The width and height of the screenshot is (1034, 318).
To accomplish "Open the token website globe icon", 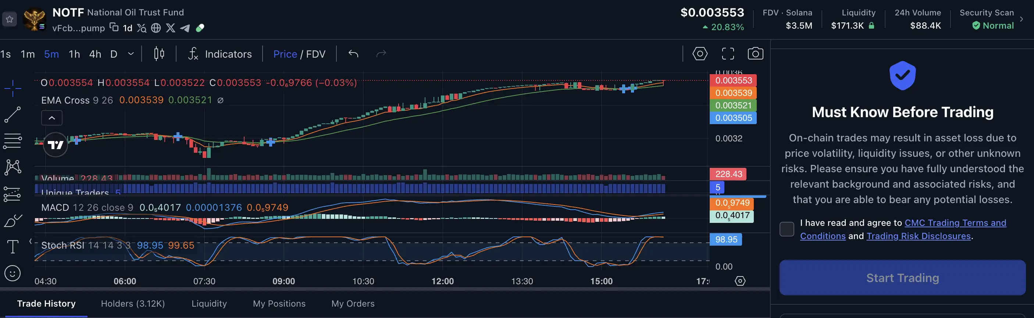I will [156, 28].
